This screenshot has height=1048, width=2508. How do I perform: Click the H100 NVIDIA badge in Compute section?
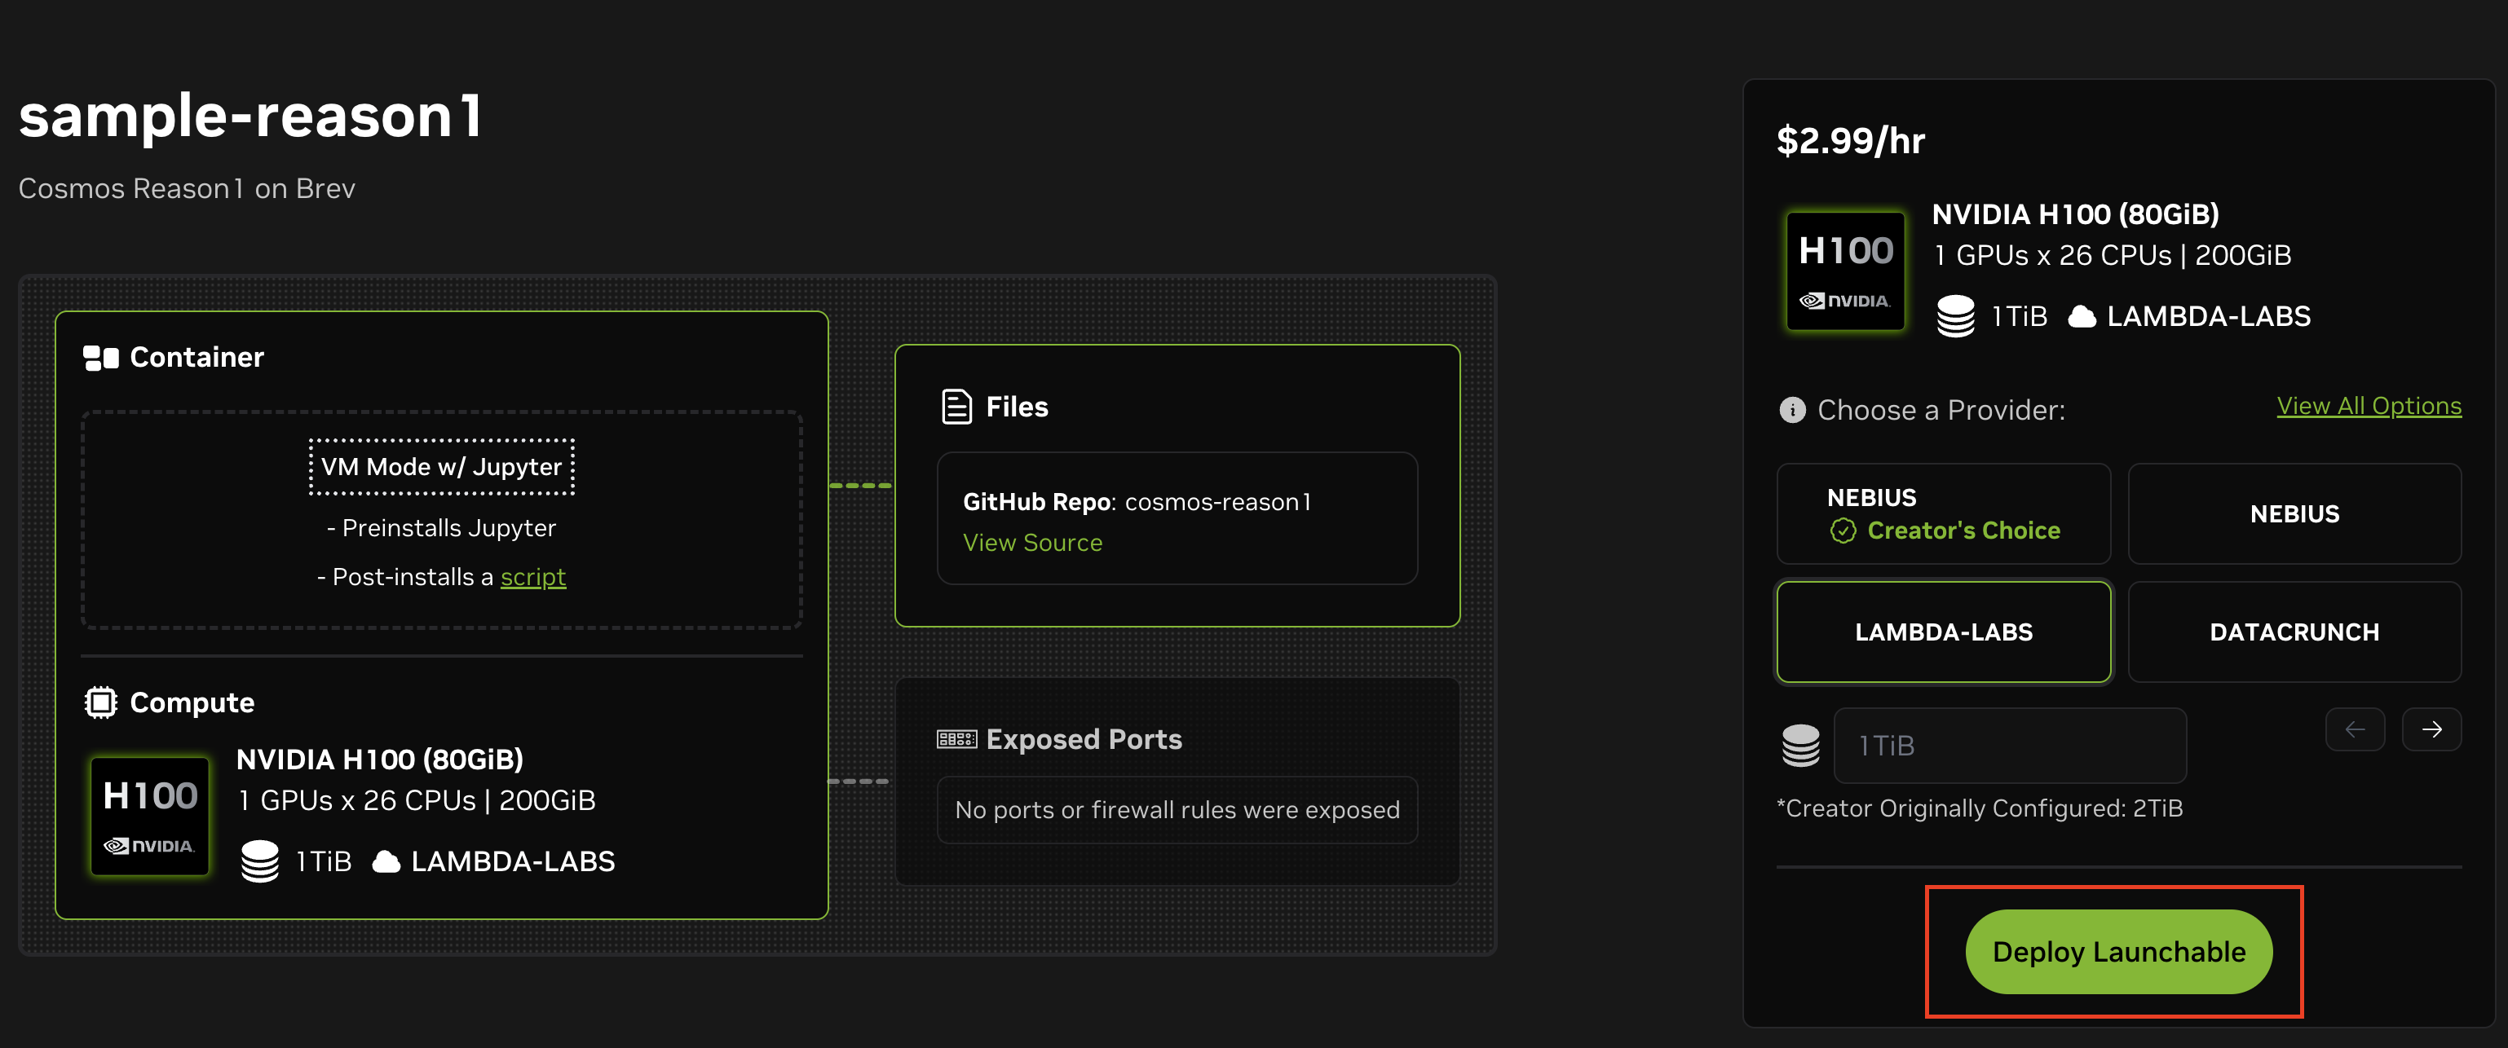150,816
